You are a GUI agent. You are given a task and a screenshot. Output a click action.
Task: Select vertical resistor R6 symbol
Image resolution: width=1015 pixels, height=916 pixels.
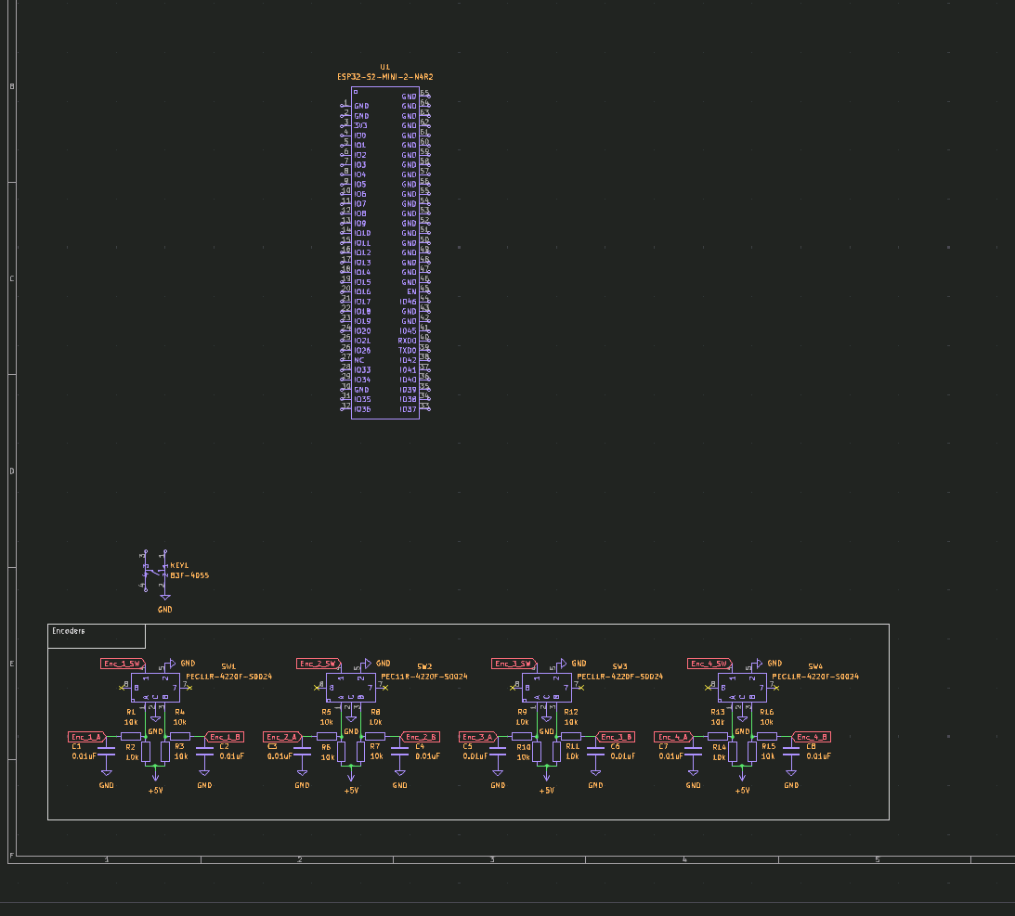(x=341, y=752)
